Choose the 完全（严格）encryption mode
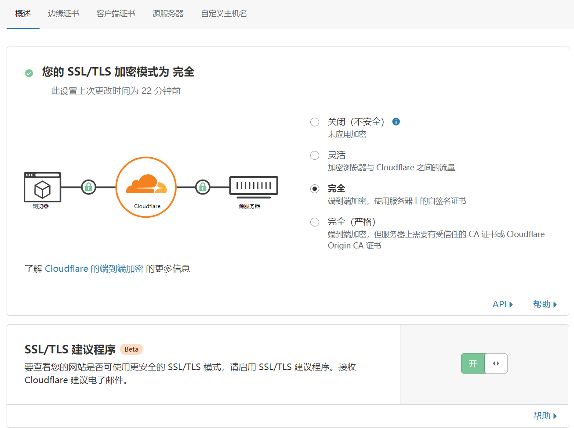This screenshot has height=428, width=574. point(315,222)
